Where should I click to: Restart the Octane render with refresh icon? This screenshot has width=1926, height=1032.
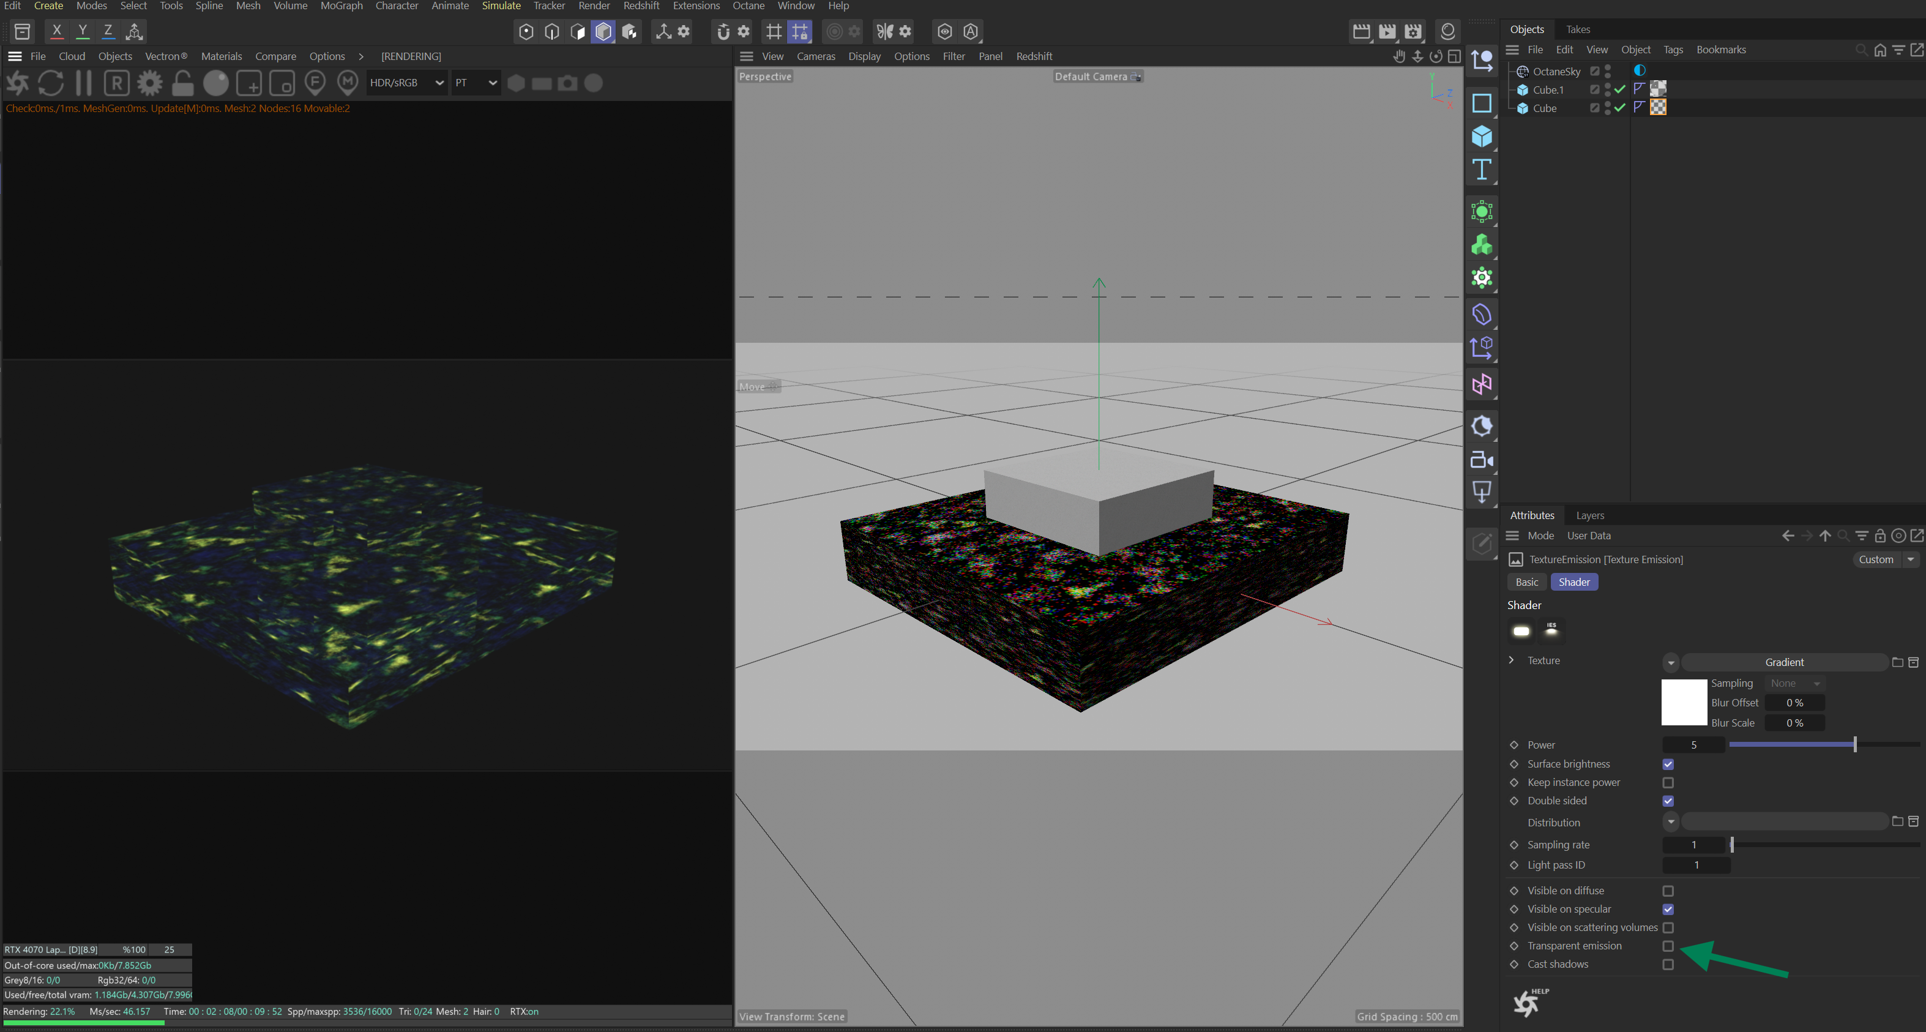[x=51, y=83]
